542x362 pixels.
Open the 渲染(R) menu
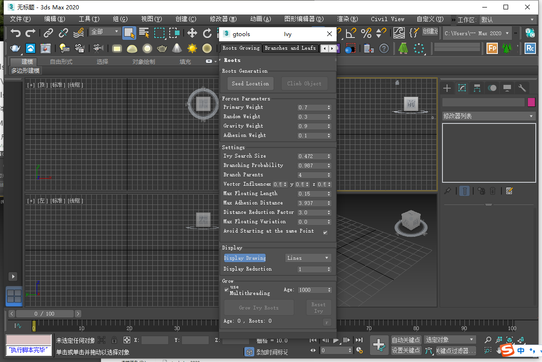point(347,19)
